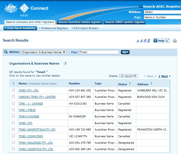Click WHEELERS HILL VIC address cell
The image size is (181, 154).
click(153, 91)
